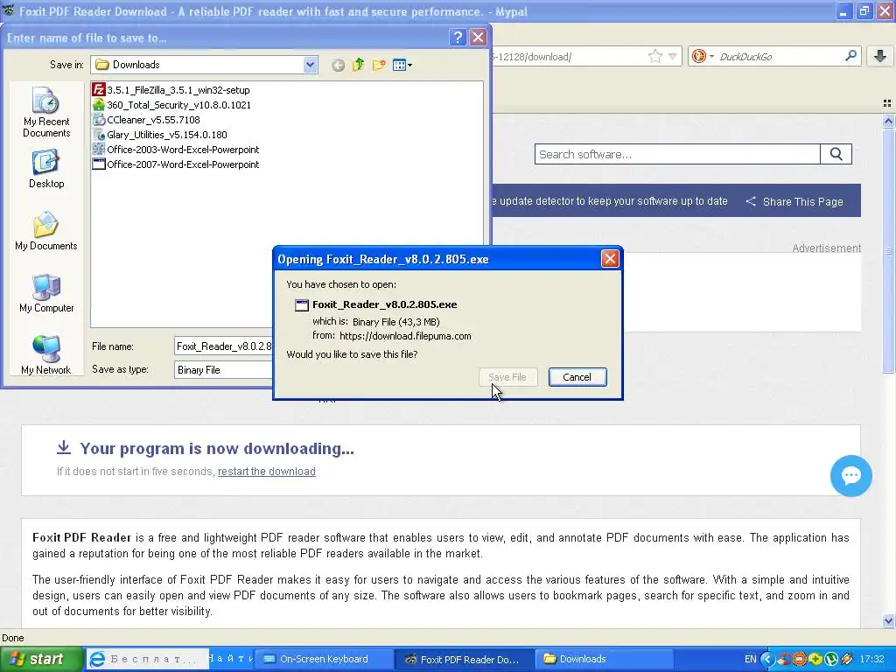Click the restart the download link
This screenshot has width=896, height=672.
click(x=266, y=472)
